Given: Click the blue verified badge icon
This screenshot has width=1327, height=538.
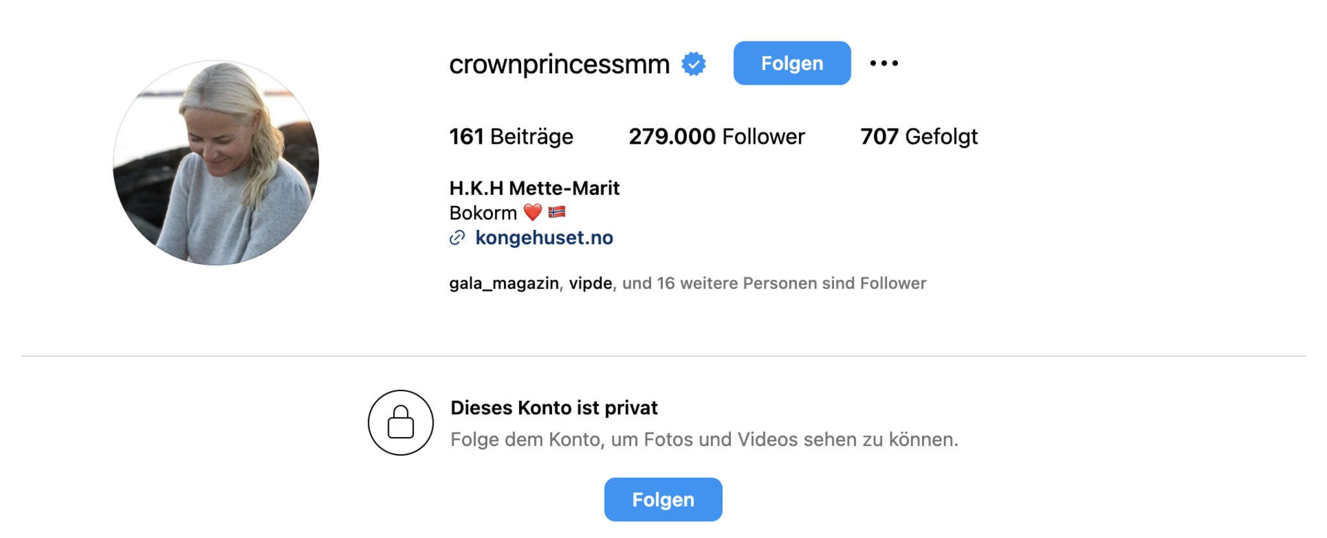Looking at the screenshot, I should (693, 64).
